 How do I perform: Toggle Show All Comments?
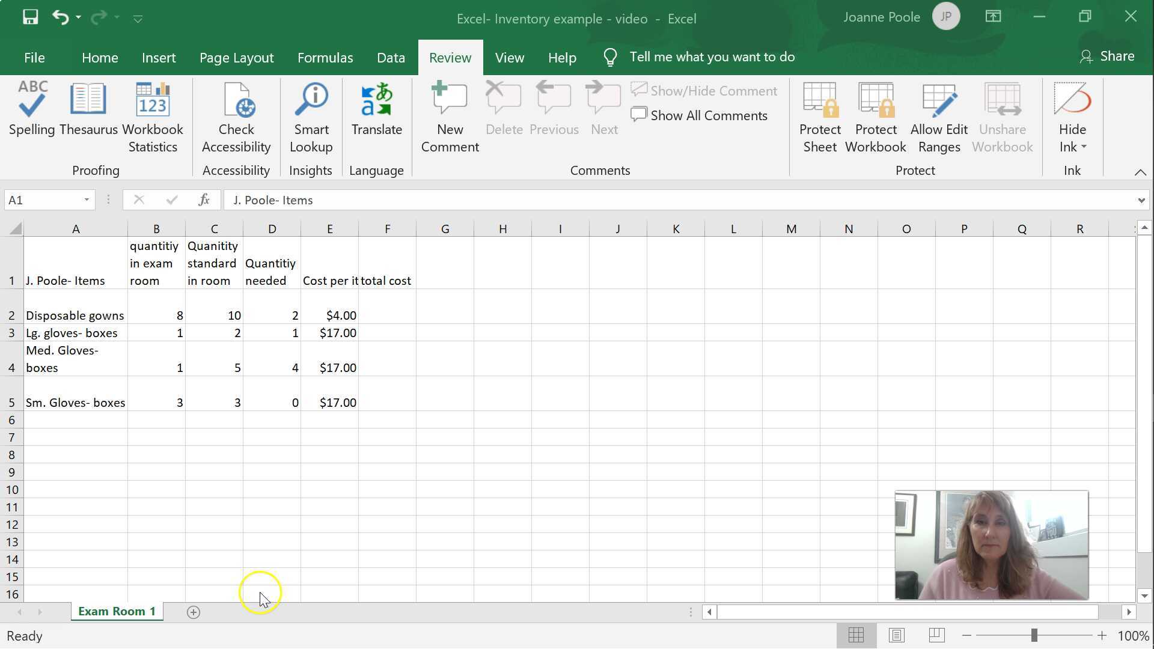(700, 115)
